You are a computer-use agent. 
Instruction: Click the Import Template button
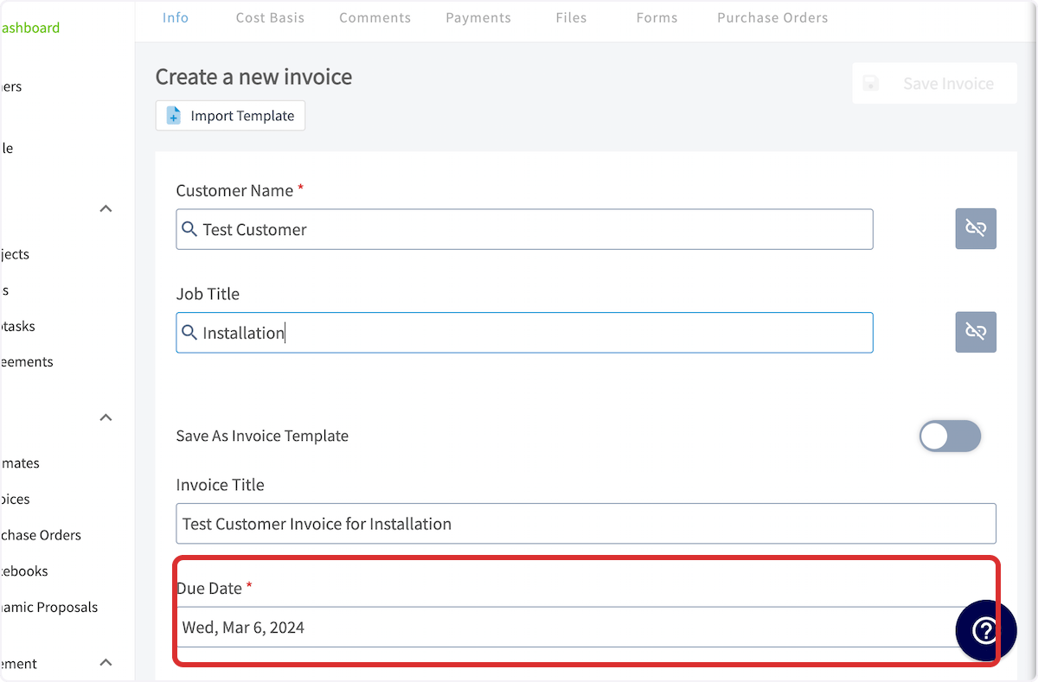pyautogui.click(x=230, y=116)
